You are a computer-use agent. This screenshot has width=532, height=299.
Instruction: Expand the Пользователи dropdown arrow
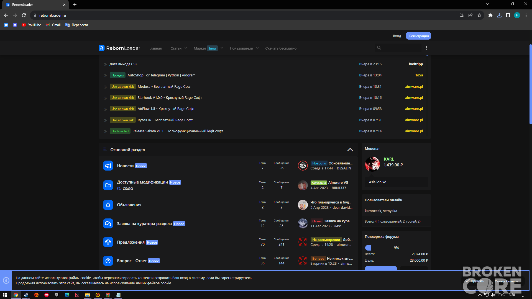[x=257, y=48]
